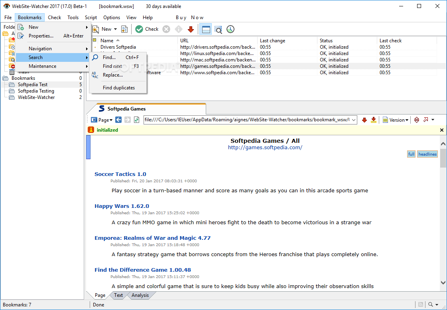Close the initialized info bar
Screen dimensions: 447x310
(x=441, y=130)
